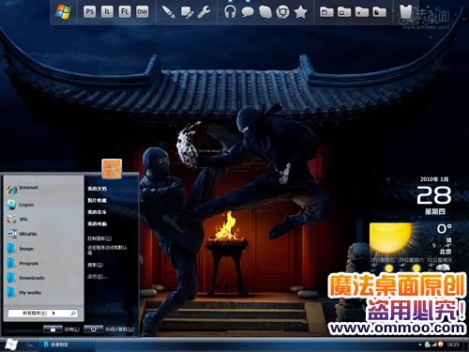469x352 pixels.
Task: Open the JPG entry in the Start menu
Action: pyautogui.click(x=18, y=220)
